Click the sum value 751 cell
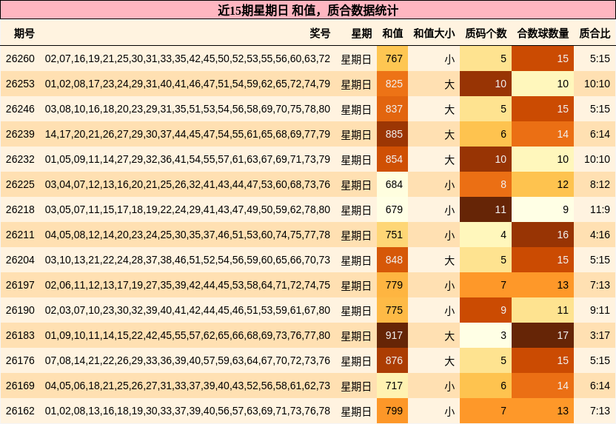The width and height of the screenshot is (616, 424). pos(392,235)
